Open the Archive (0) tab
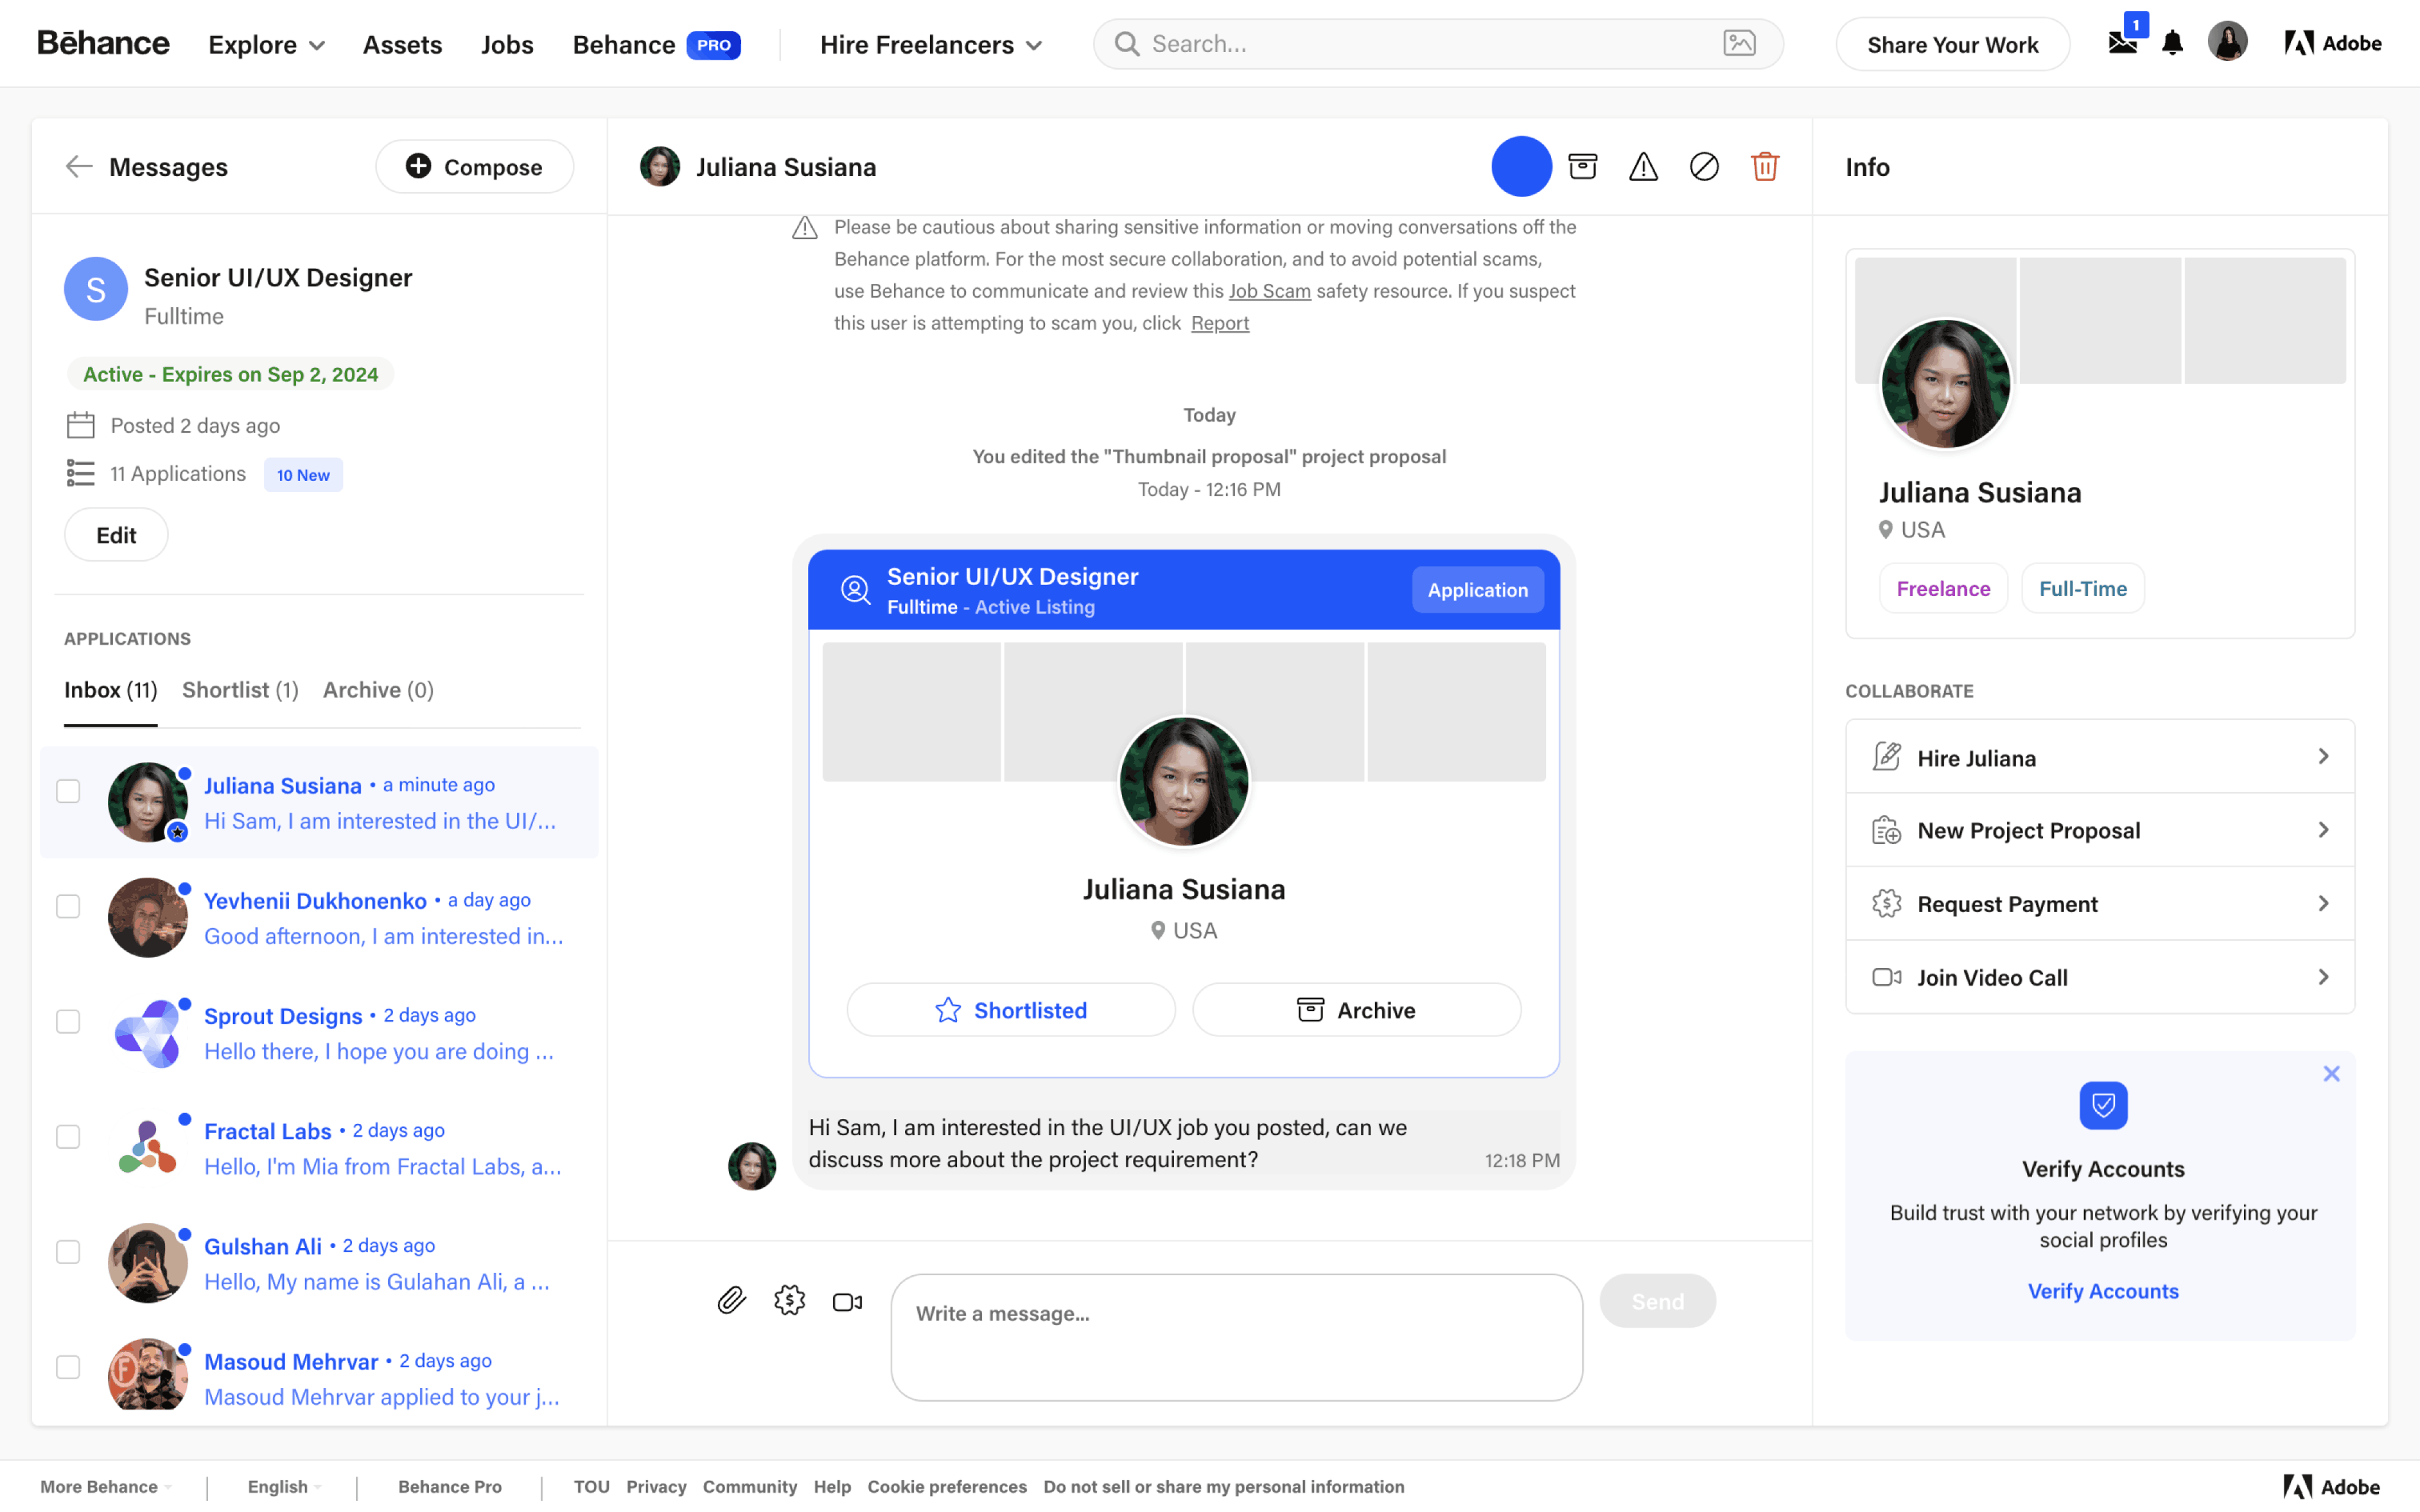Image resolution: width=2420 pixels, height=1512 pixels. click(378, 690)
